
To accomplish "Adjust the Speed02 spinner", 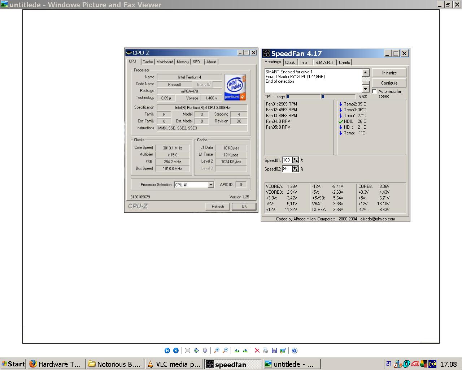I will pyautogui.click(x=296, y=169).
